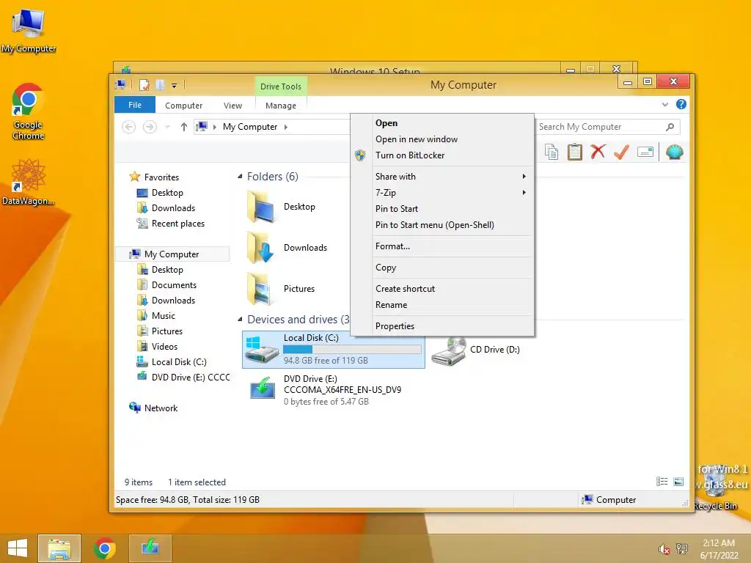The width and height of the screenshot is (751, 563).
Task: Click the Forward navigation arrow
Action: click(x=150, y=127)
